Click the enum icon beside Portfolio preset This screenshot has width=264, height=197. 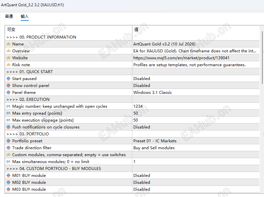point(9,141)
